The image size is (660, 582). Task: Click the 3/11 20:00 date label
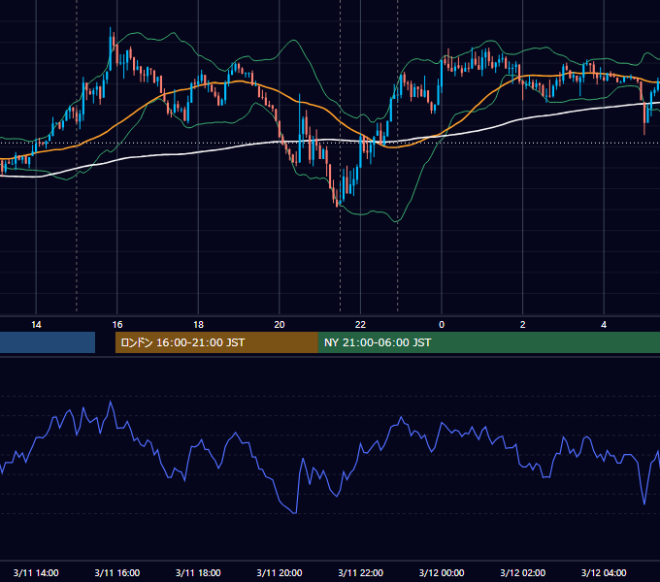pos(280,572)
